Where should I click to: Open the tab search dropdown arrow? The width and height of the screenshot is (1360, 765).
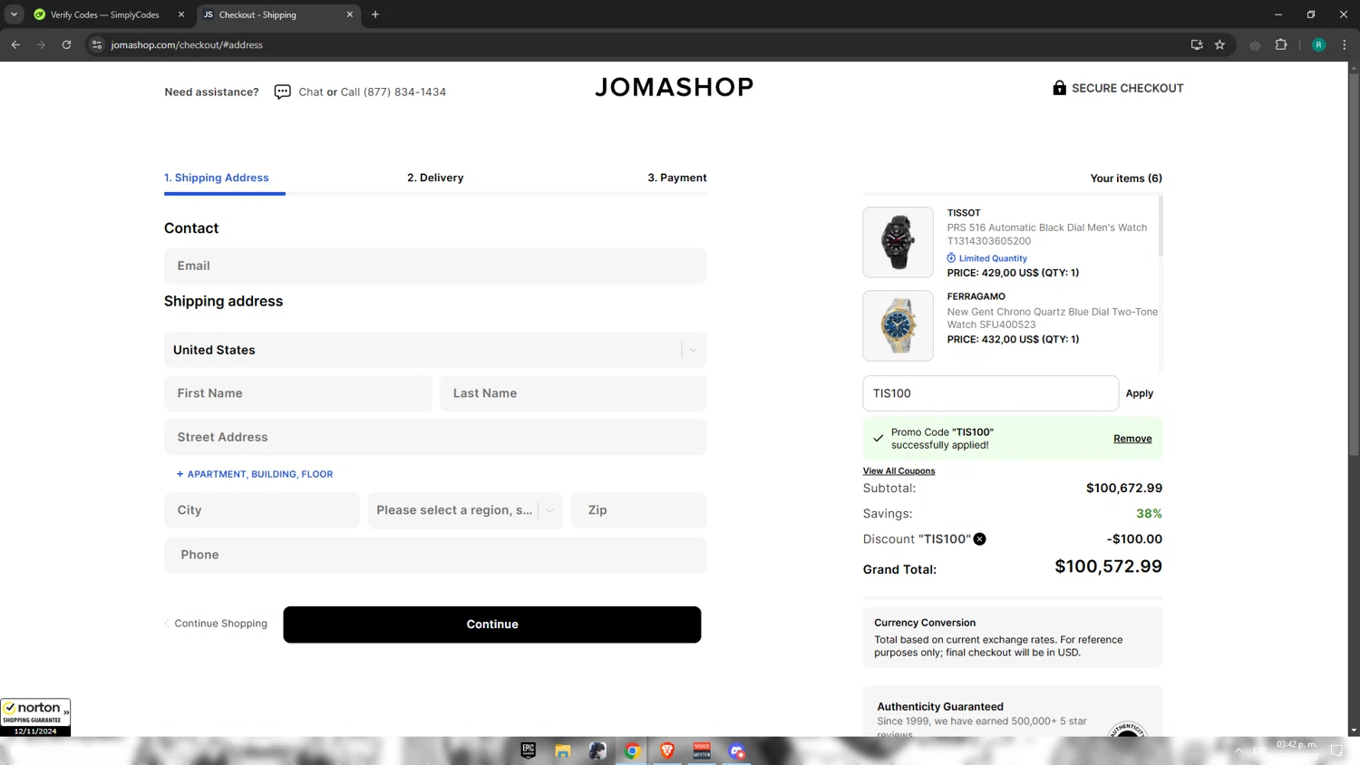coord(14,15)
